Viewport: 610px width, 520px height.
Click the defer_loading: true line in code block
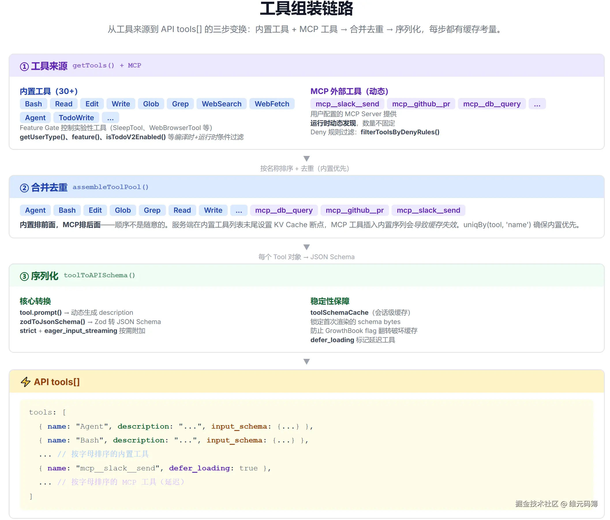155,468
